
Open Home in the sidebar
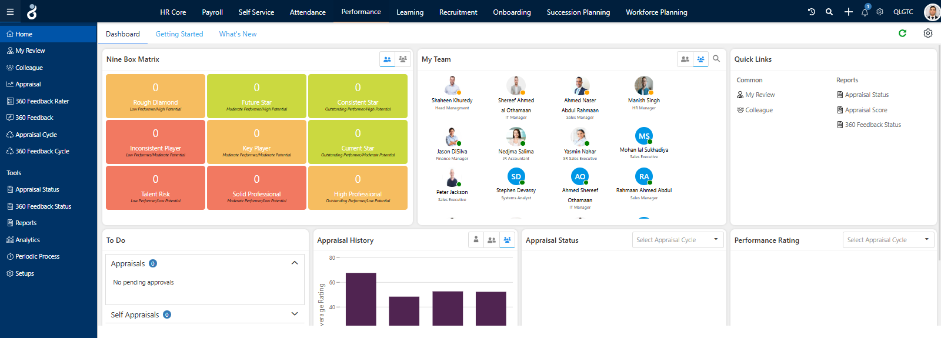tap(48, 34)
